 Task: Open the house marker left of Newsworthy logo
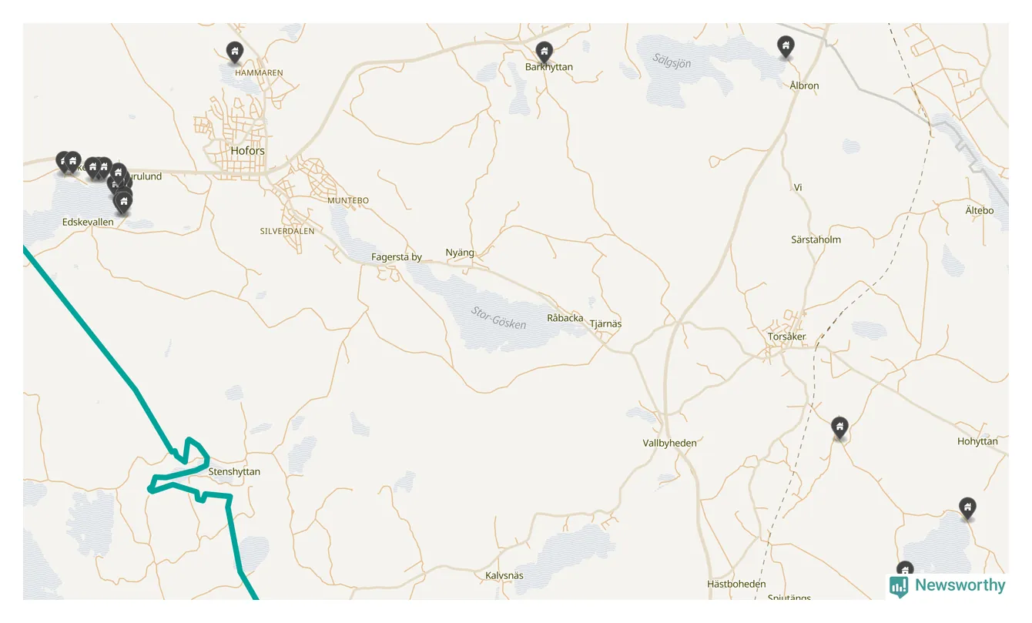pyautogui.click(x=905, y=571)
